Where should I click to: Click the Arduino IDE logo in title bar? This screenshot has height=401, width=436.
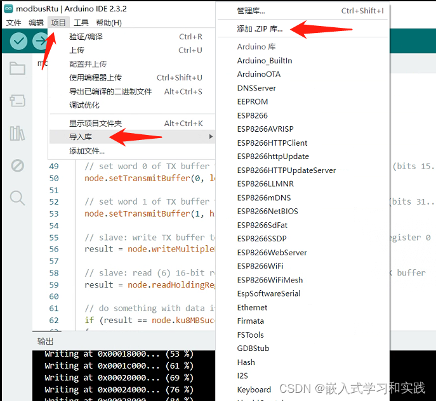(x=9, y=9)
